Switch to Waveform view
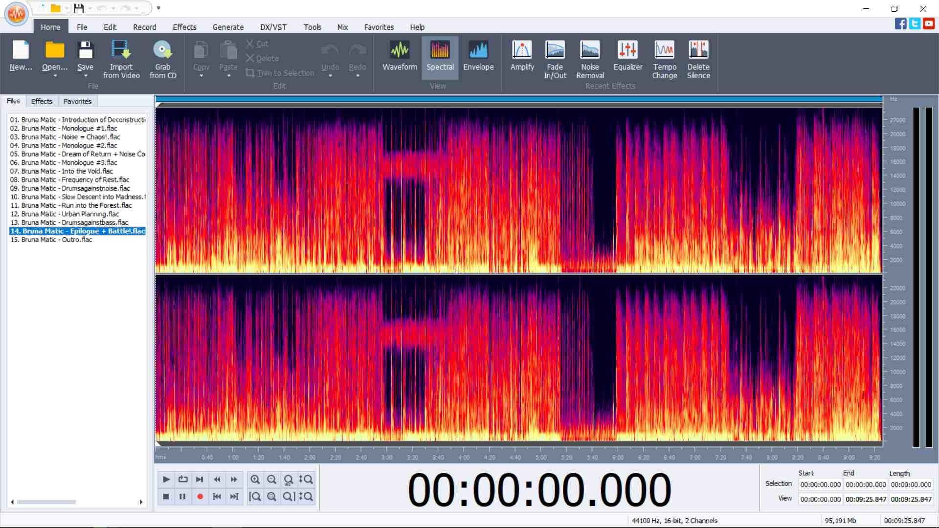The width and height of the screenshot is (939, 528). click(400, 57)
